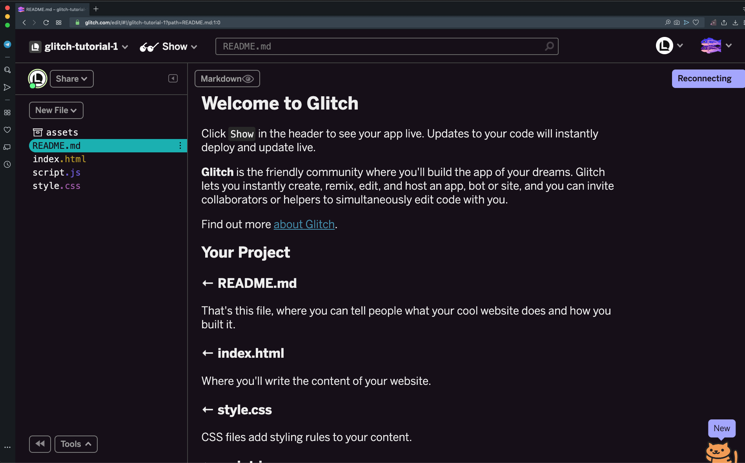Open the New File dropdown
This screenshot has height=463, width=745.
coord(56,110)
